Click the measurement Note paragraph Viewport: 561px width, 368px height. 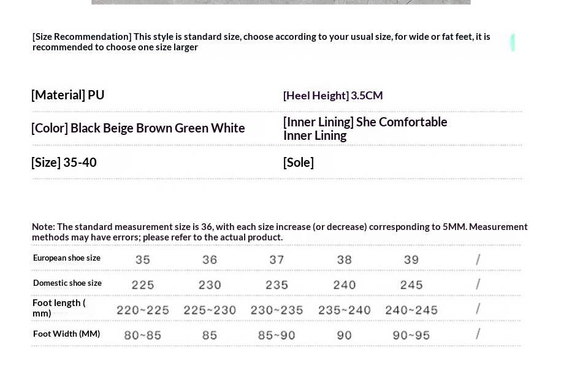[x=280, y=232]
